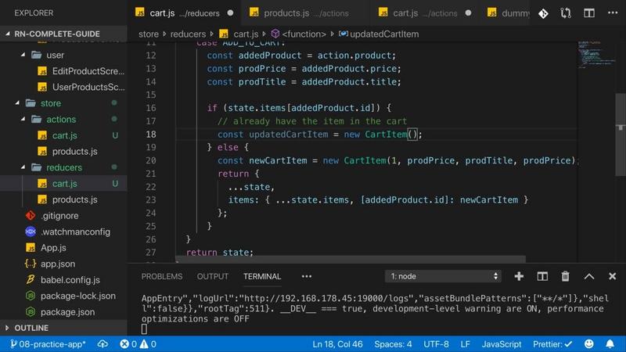Click the feedback smiley icon
Viewport: 626px width, 352px height.
589,344
